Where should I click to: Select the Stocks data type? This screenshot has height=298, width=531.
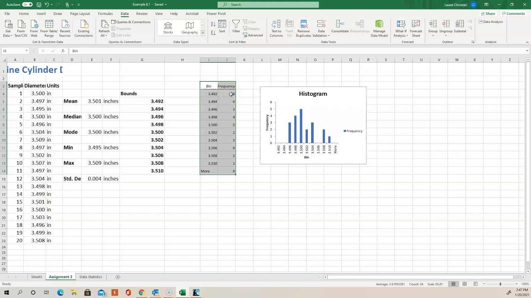pos(168,28)
